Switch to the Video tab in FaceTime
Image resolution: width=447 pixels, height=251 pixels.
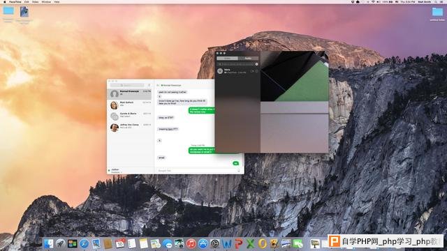click(227, 59)
